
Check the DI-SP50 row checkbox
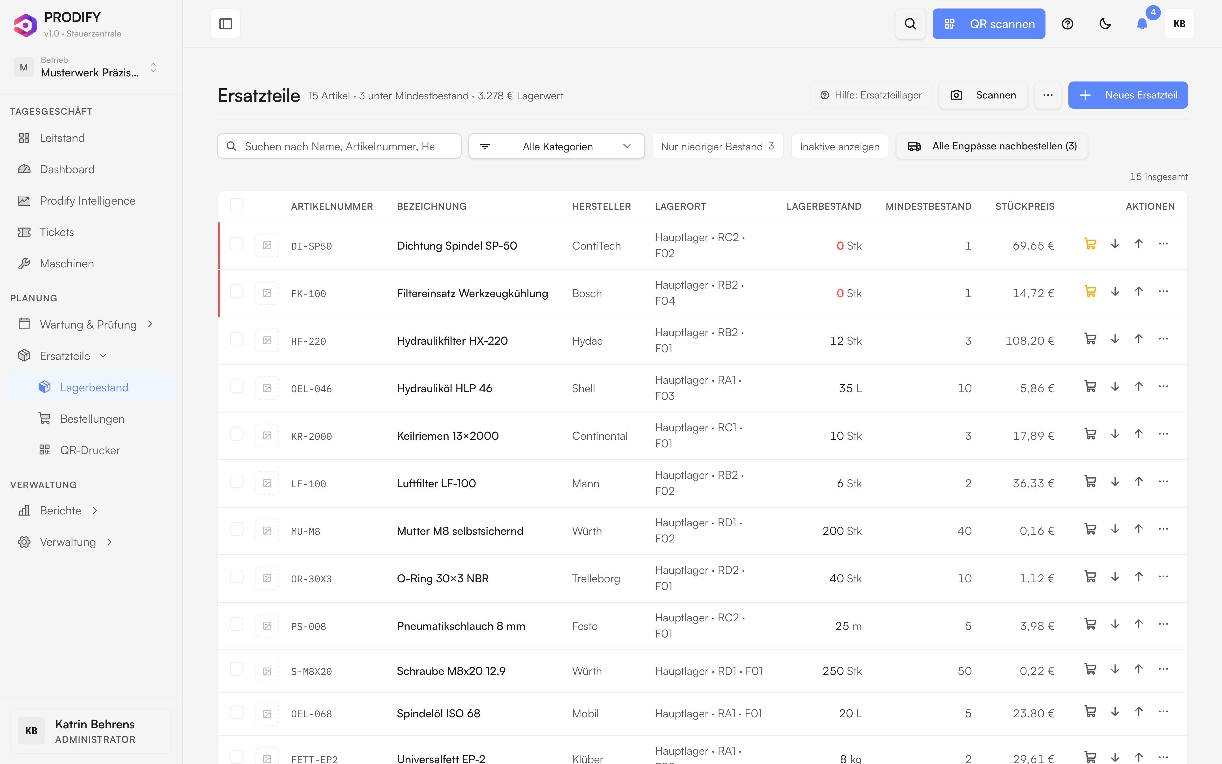236,244
